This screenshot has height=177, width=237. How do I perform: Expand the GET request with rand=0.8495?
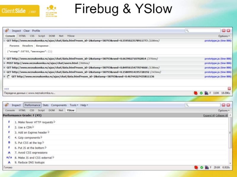click(x=4, y=68)
